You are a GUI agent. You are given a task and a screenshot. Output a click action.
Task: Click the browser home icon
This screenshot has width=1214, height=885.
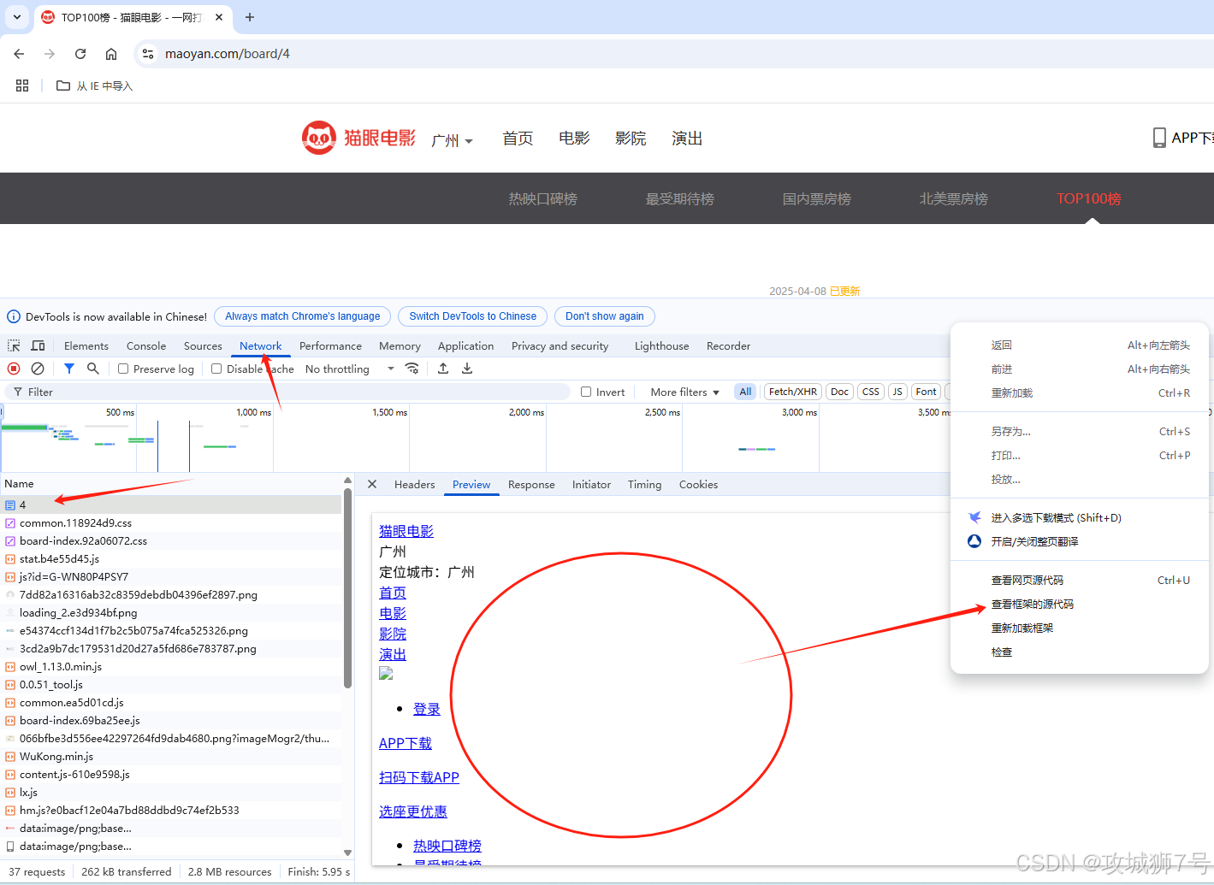pyautogui.click(x=111, y=54)
